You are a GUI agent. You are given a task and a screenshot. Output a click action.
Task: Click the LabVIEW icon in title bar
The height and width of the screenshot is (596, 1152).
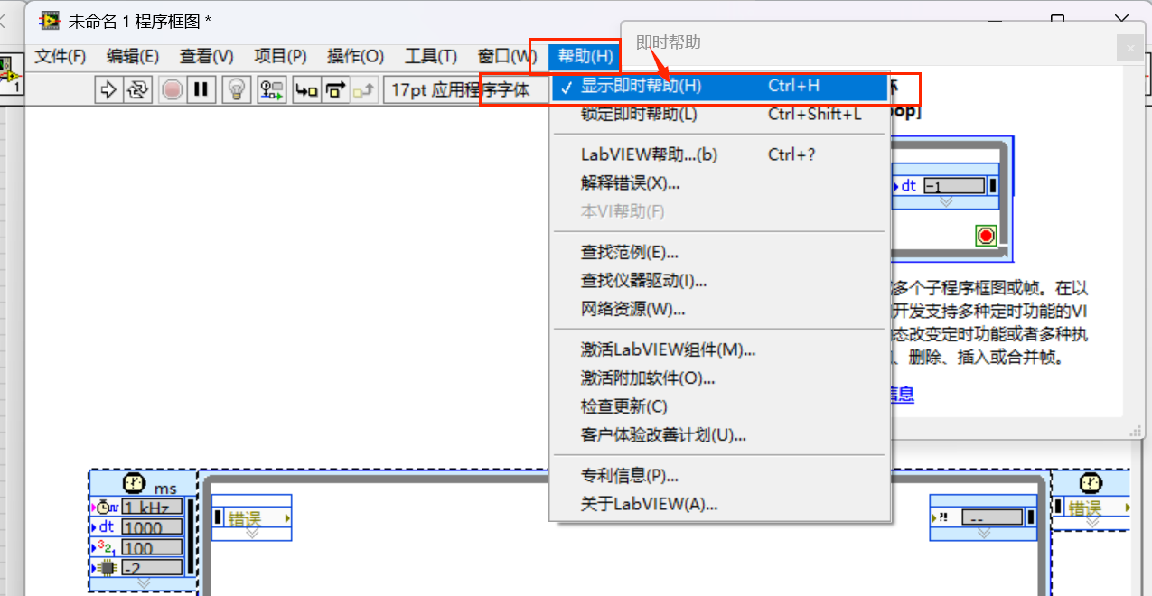point(49,20)
